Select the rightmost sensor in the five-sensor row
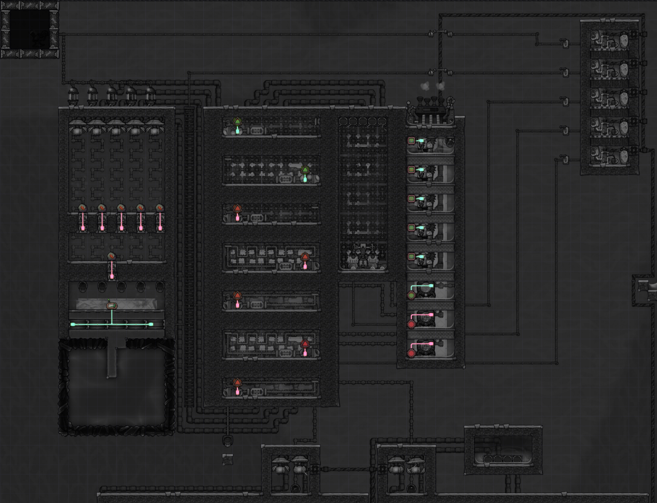657x503 pixels. [160, 208]
